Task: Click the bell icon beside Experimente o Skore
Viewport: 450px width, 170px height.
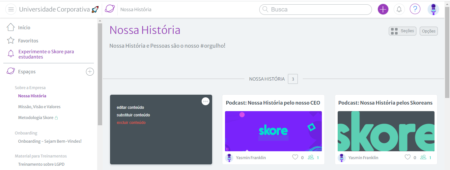Action: (11, 54)
